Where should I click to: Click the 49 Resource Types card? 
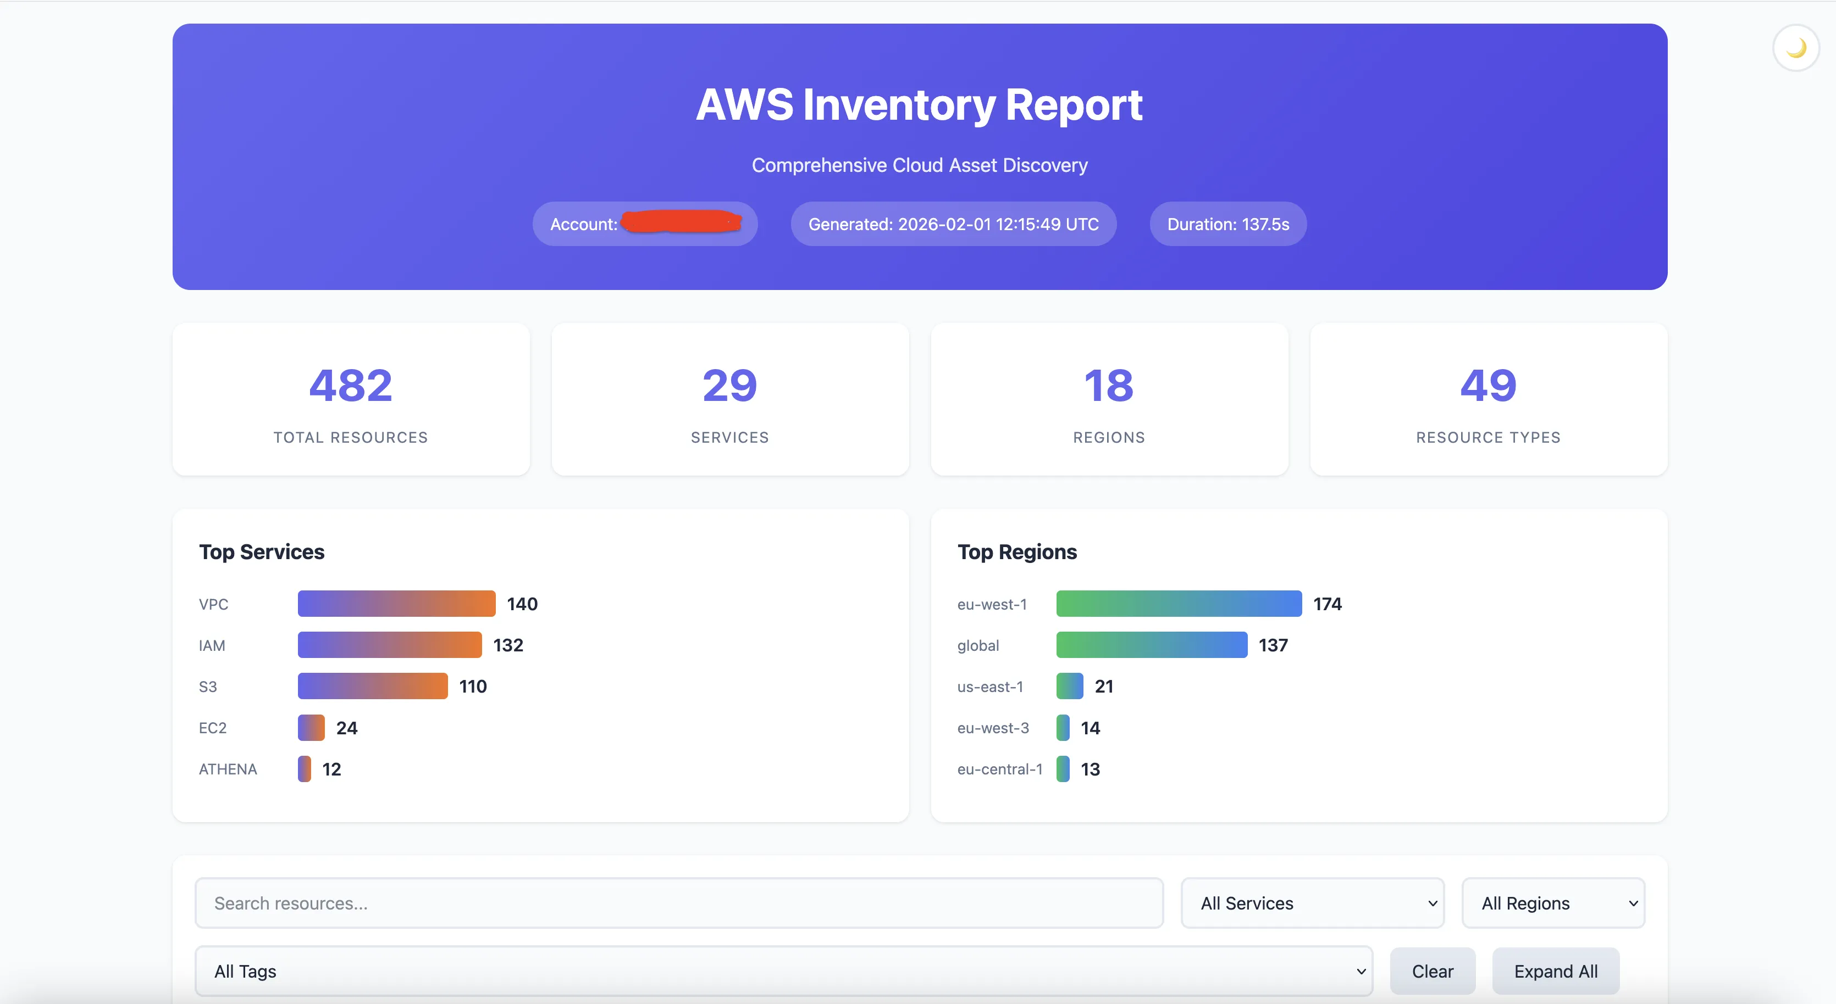coord(1488,399)
